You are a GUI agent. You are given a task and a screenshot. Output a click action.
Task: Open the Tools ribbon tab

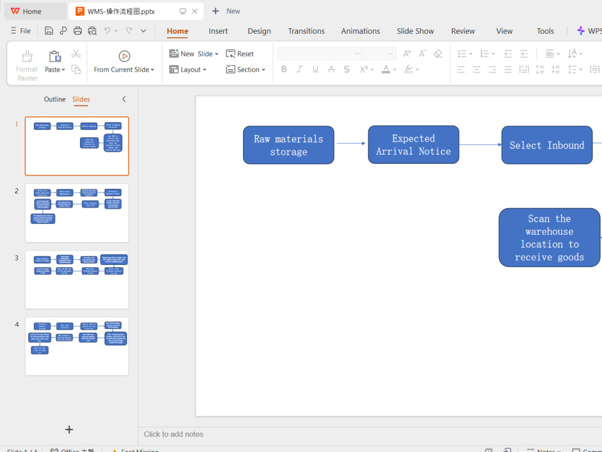(x=545, y=31)
